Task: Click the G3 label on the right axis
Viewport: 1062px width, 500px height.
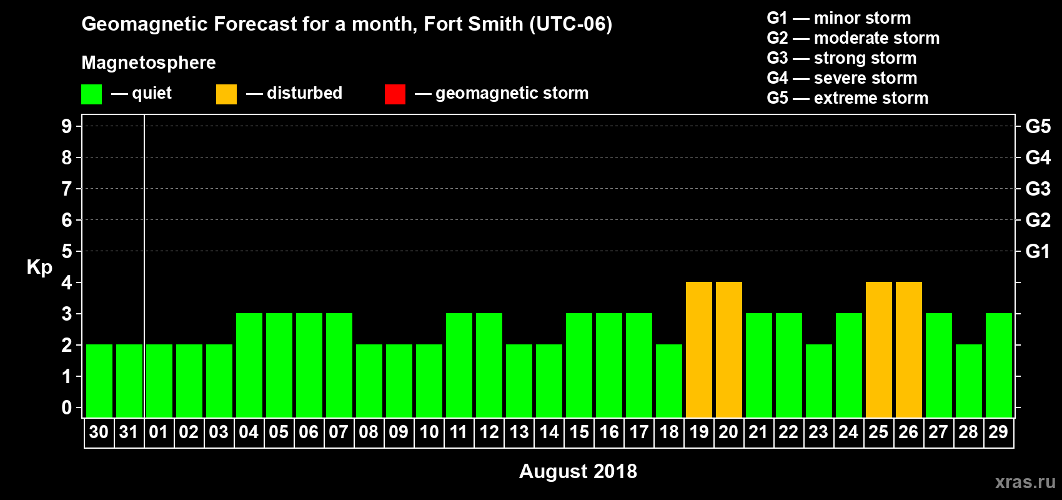Action: point(1038,189)
